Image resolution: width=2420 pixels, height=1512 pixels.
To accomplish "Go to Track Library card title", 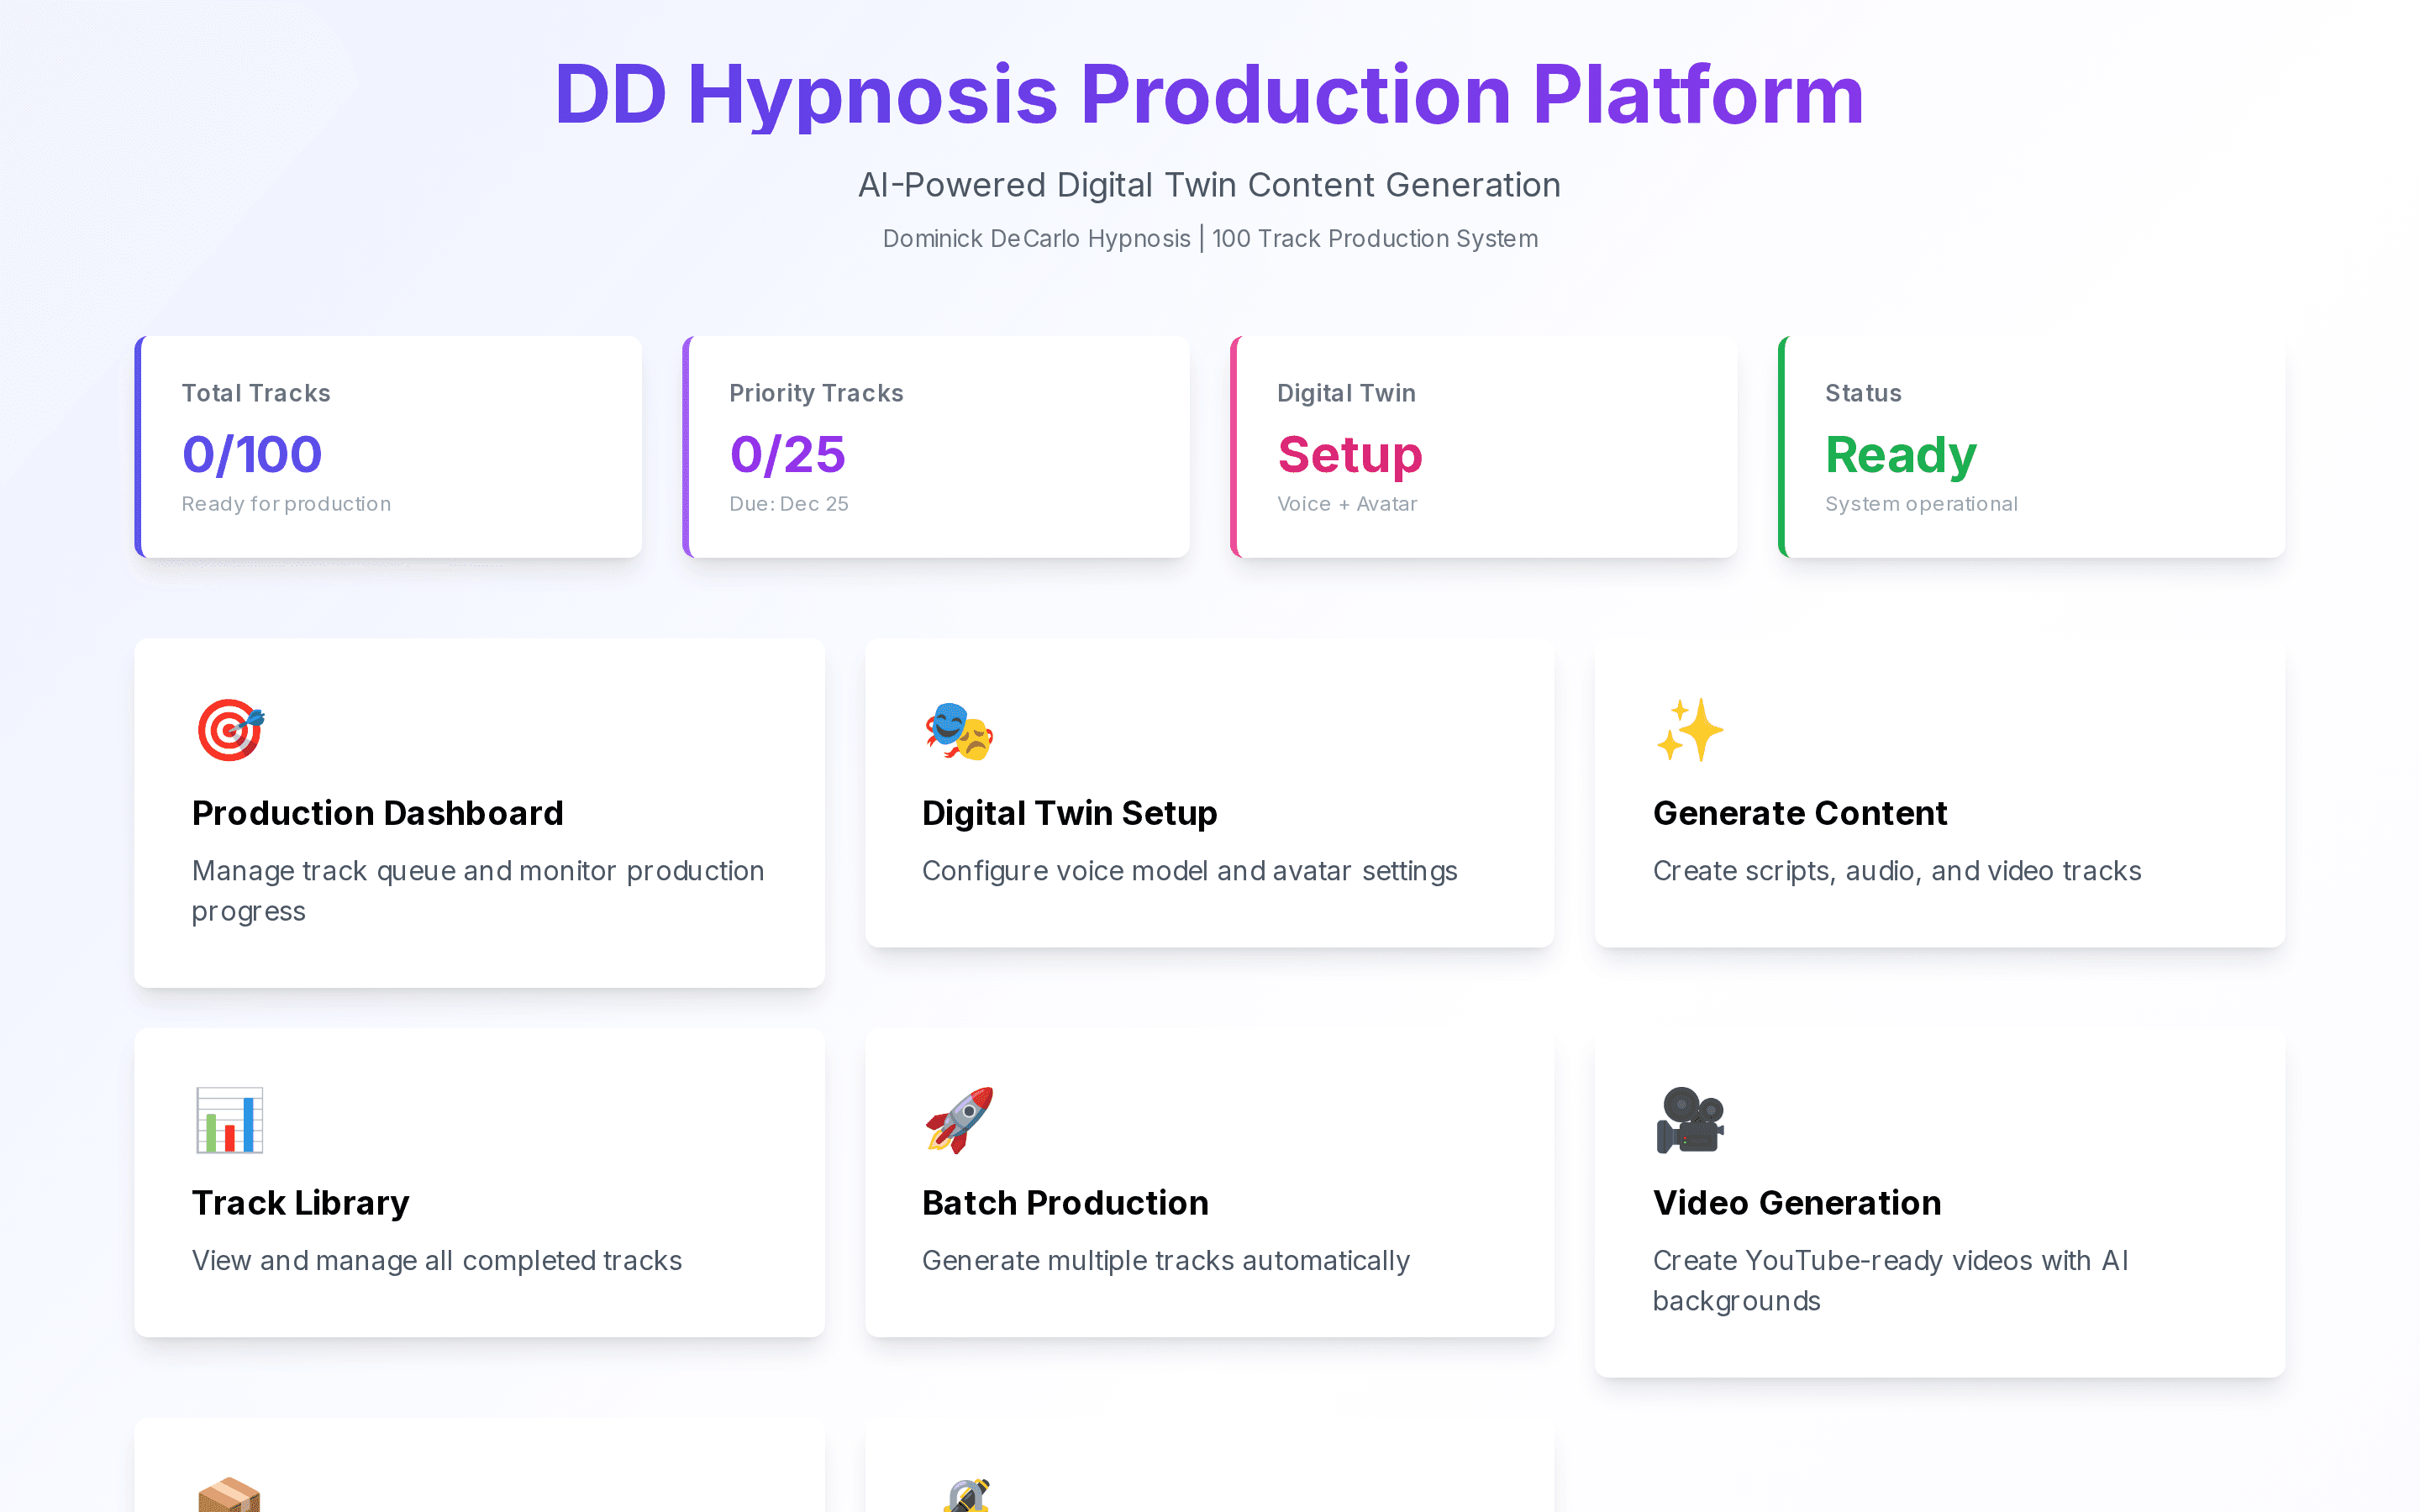I will 301,1203.
